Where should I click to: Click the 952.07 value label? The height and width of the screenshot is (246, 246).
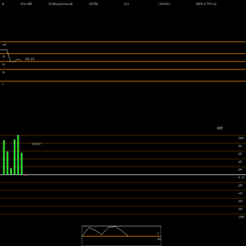[x=36, y=144]
